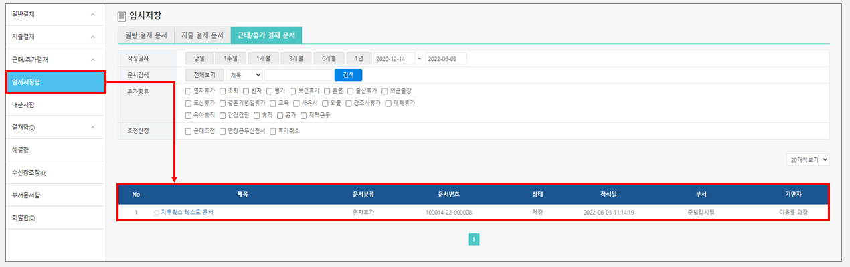Enable the 병가 checkbox
This screenshot has width=850, height=267.
tap(269, 90)
